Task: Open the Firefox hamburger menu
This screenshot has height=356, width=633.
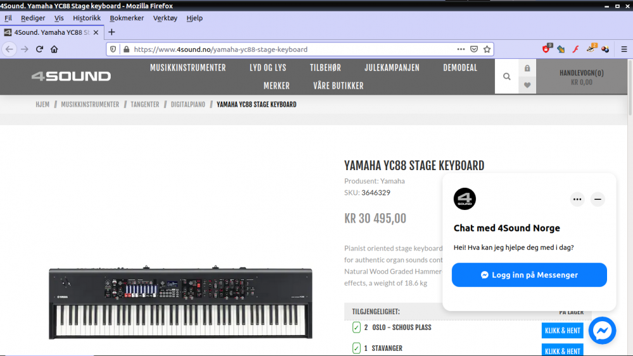Action: tap(624, 49)
